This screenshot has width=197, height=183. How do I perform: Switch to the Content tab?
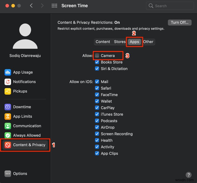pos(103,42)
